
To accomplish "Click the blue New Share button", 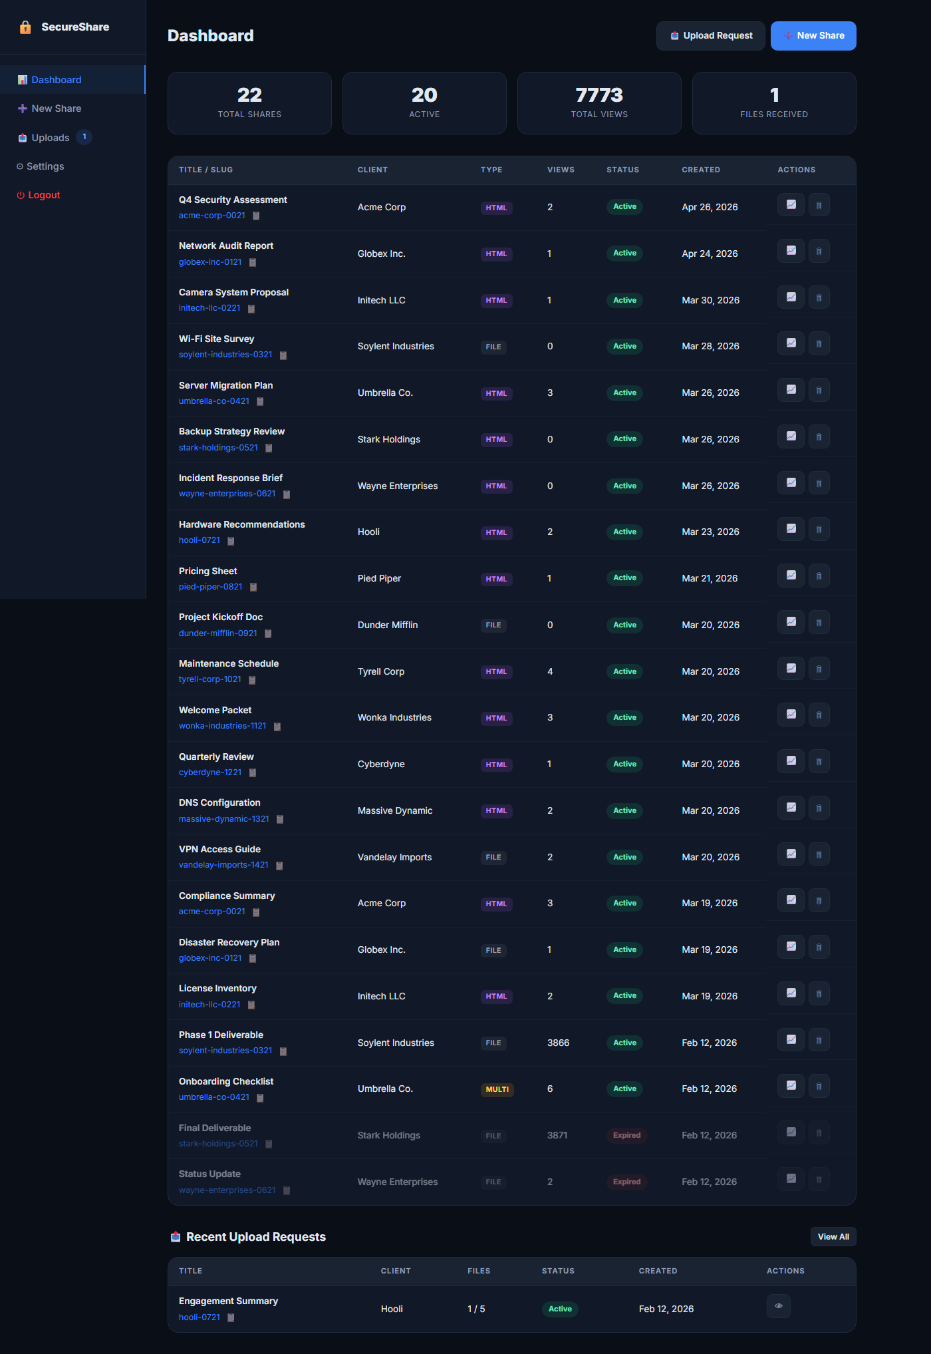I will [x=813, y=36].
